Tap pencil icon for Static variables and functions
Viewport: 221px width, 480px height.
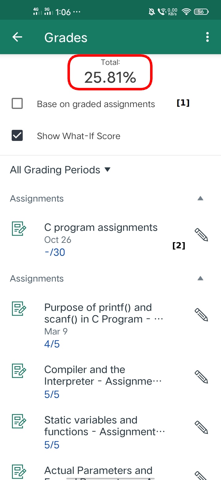(201, 427)
